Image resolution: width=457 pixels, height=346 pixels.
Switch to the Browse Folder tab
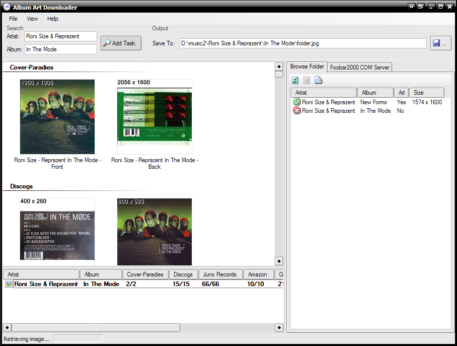pos(307,66)
